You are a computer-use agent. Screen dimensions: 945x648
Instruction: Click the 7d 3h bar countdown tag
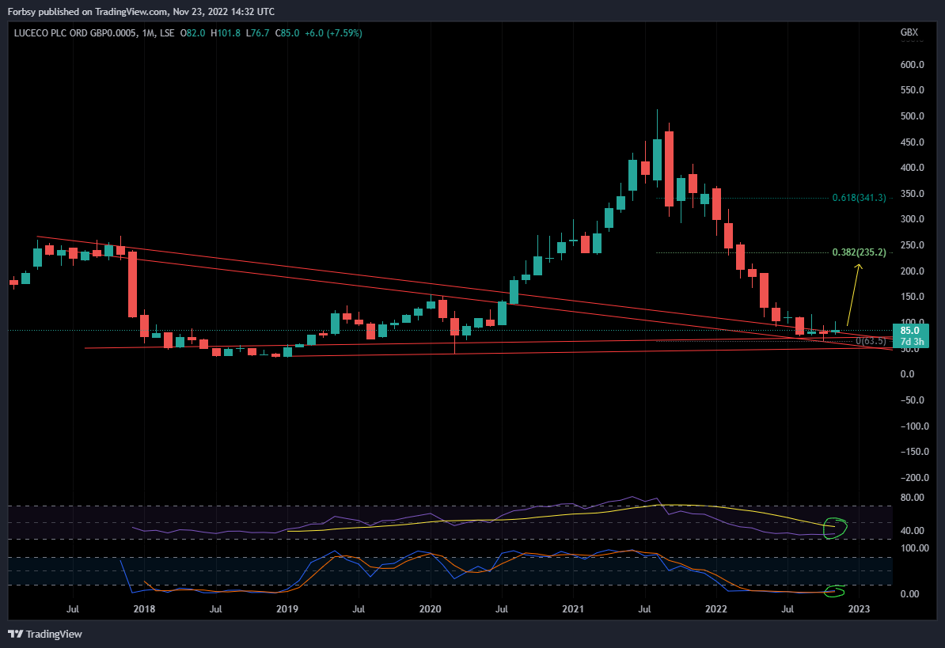tap(911, 342)
